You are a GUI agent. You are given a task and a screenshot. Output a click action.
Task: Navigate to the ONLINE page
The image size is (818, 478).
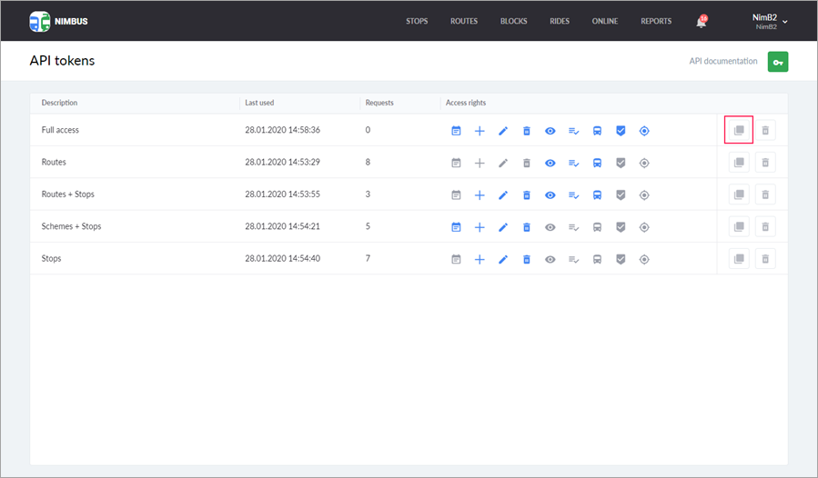pyautogui.click(x=605, y=21)
